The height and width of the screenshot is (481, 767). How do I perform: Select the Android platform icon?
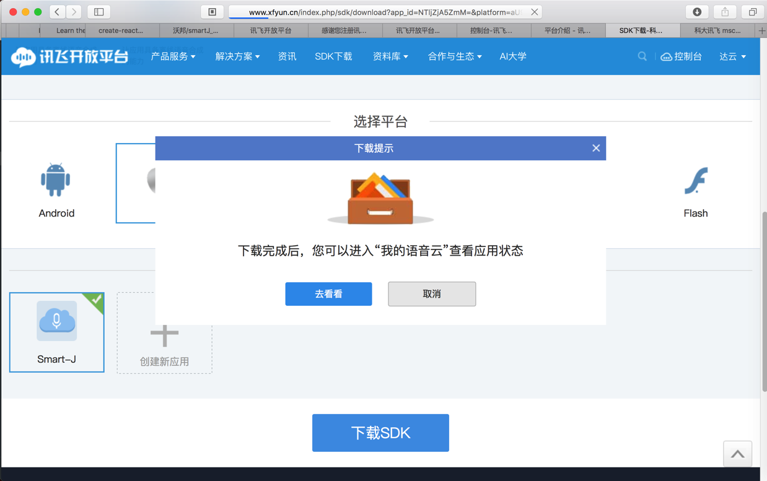point(56,180)
